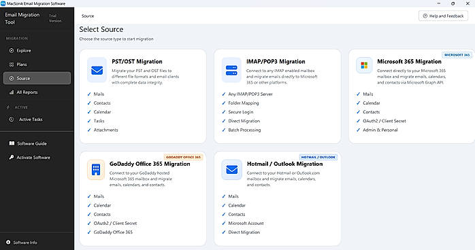Screen dimensions: 475x250
Task: Click GoDaddy Office 365 feature line
Action: [113, 232]
